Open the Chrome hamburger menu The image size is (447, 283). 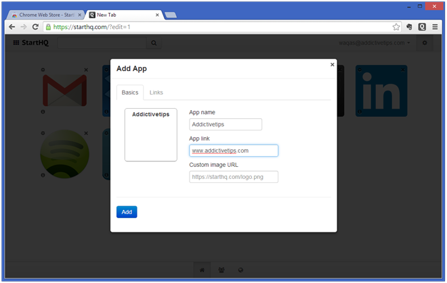tap(435, 27)
